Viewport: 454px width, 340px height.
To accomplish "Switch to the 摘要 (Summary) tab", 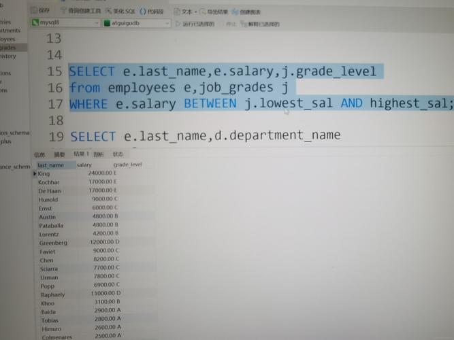I will (59, 154).
